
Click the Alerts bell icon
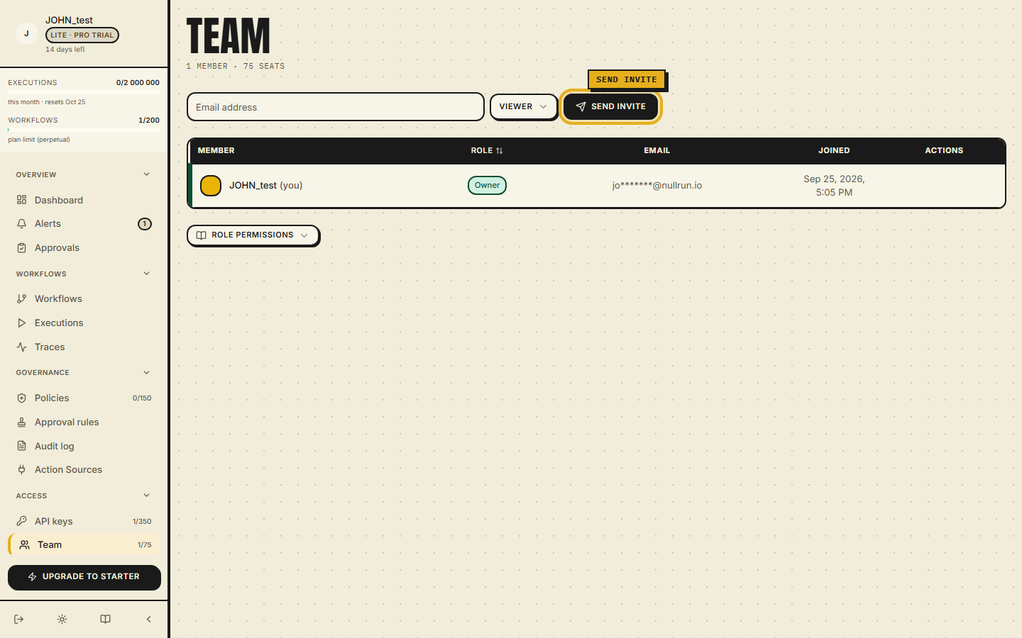[x=22, y=224]
